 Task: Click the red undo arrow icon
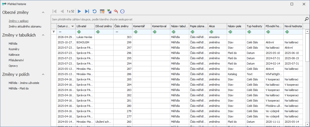[x=116, y=11]
